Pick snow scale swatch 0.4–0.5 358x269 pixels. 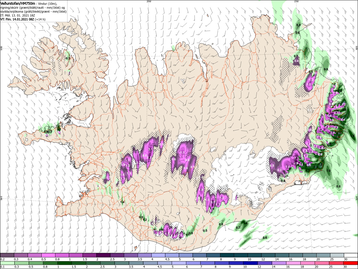(x=34, y=255)
